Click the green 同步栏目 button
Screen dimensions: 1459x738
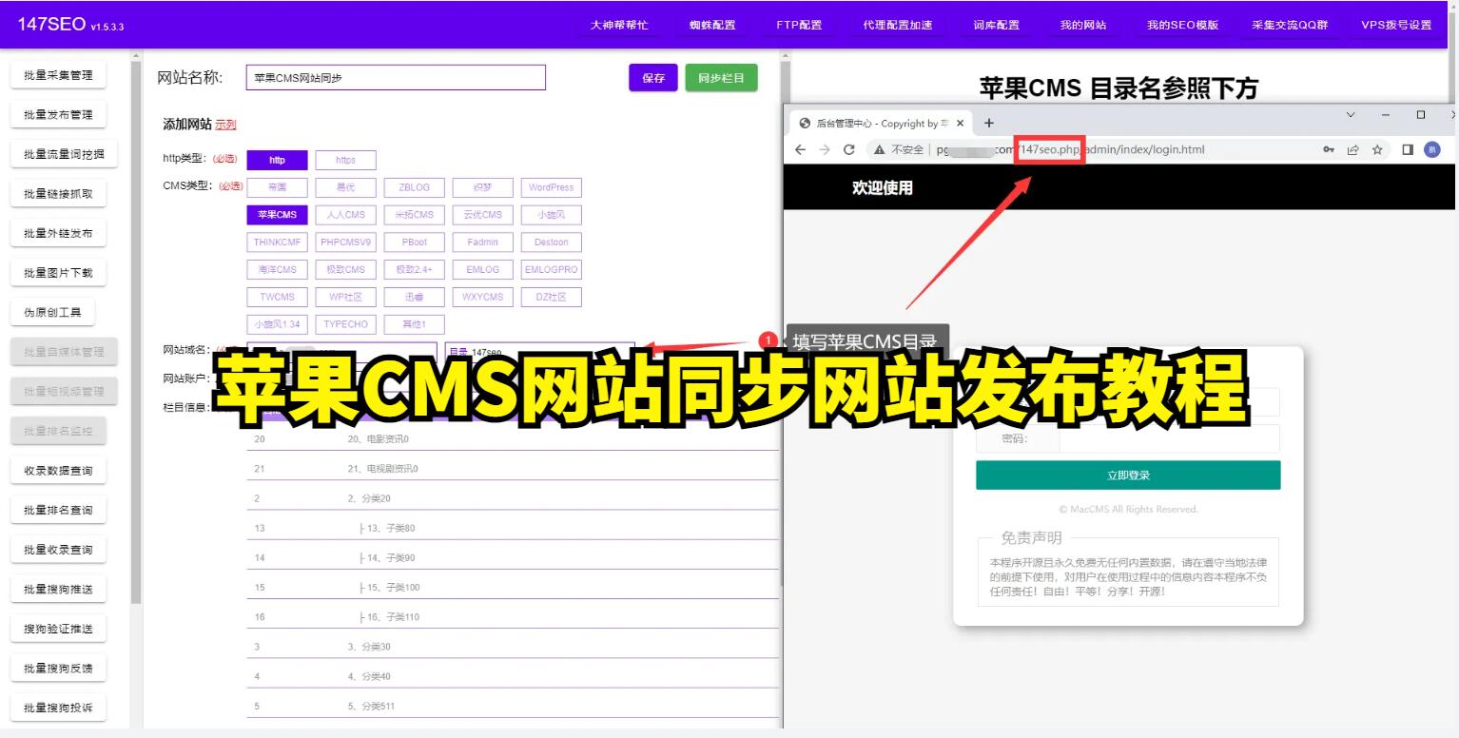pos(721,78)
